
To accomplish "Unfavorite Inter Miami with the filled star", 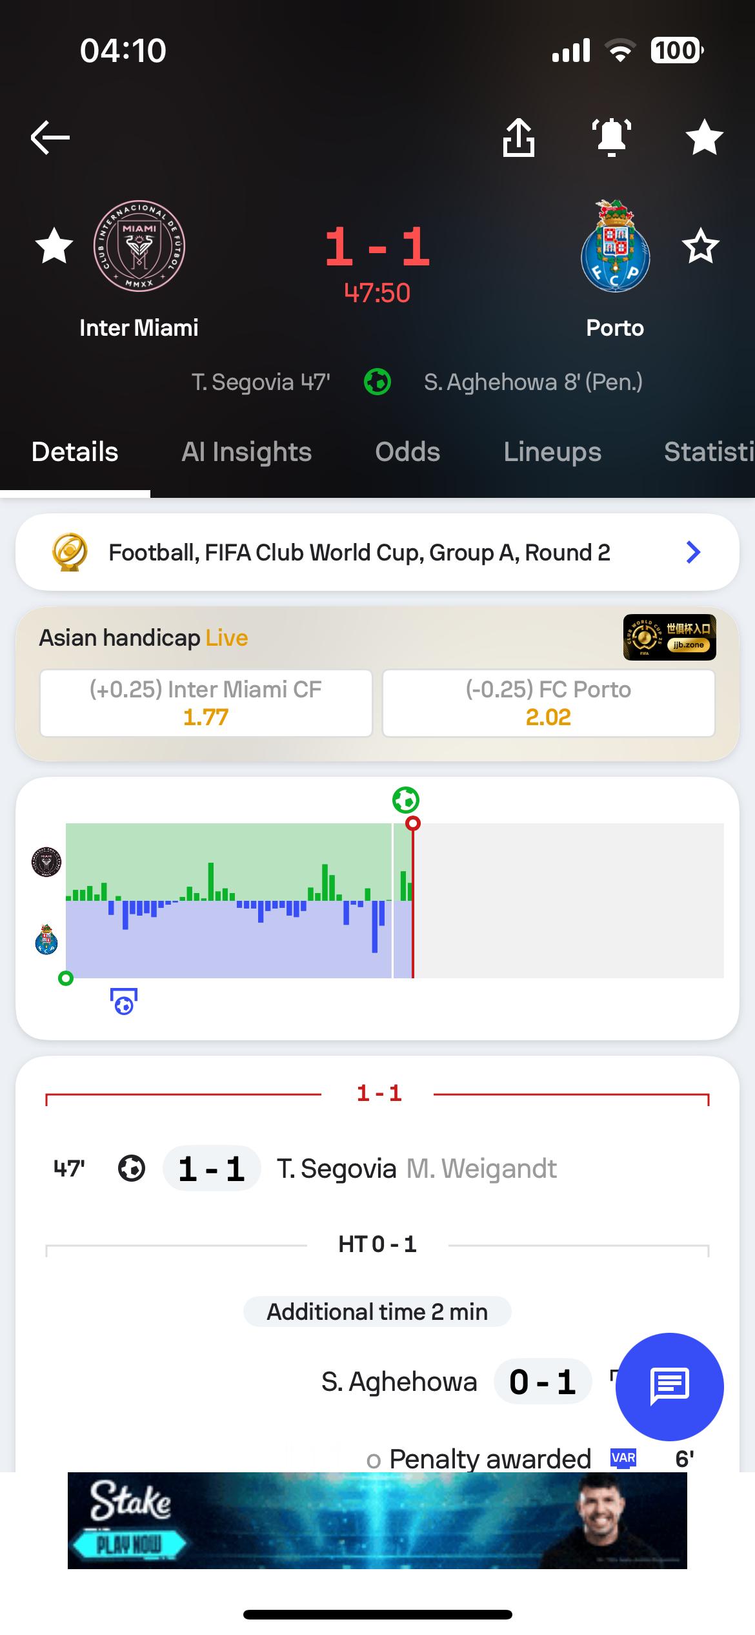I will pos(54,246).
